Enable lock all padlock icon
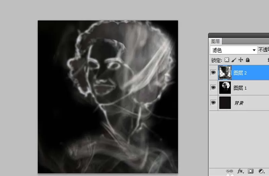Image resolution: width=269 pixels, height=176 pixels. (x=247, y=60)
